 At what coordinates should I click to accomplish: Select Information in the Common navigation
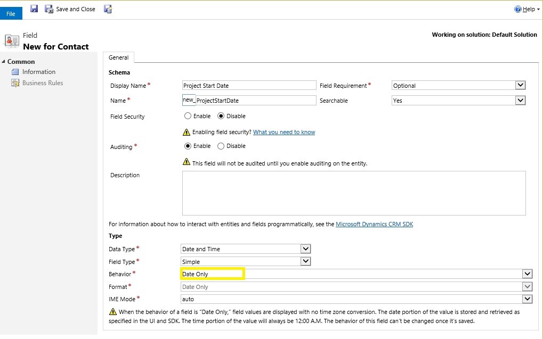tap(39, 72)
